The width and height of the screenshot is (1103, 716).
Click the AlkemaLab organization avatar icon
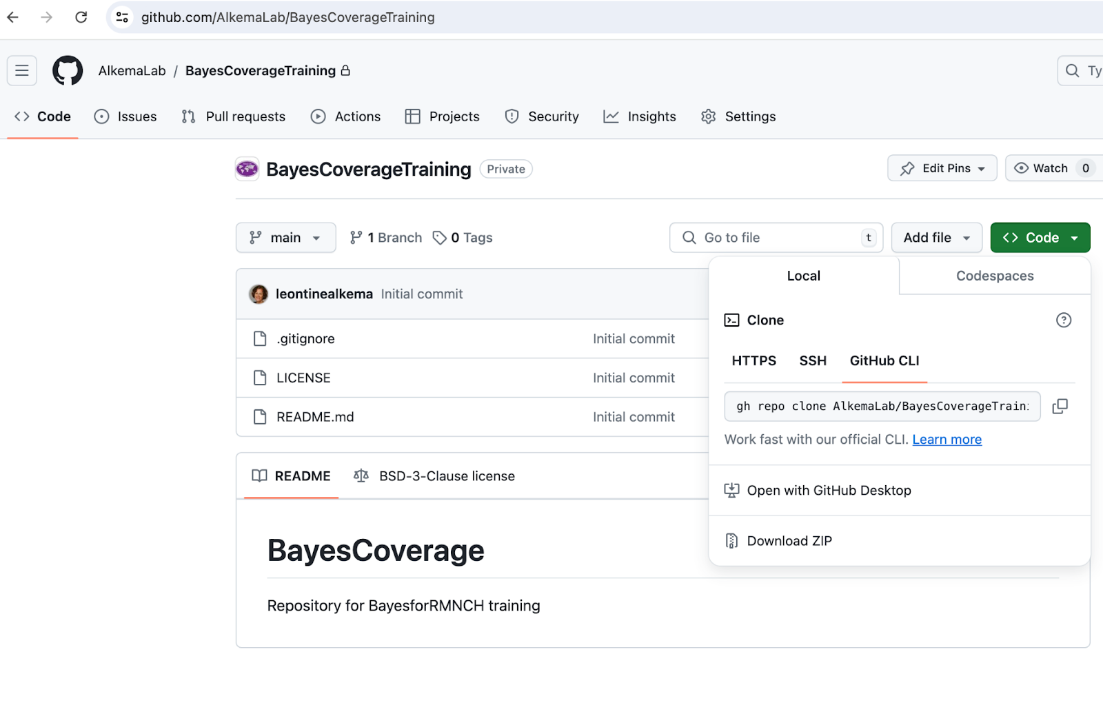coord(247,169)
